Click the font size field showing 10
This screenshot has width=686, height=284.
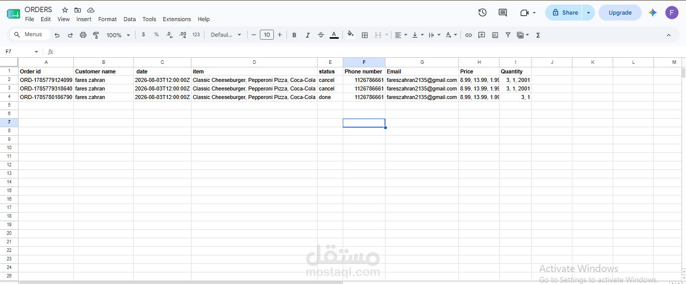point(267,35)
